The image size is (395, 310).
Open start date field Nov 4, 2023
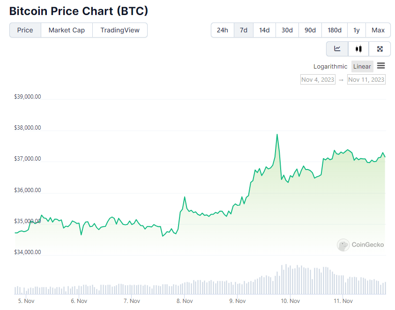tap(318, 79)
